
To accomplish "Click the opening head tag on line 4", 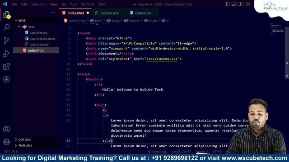I will pyautogui.click(x=84, y=33).
